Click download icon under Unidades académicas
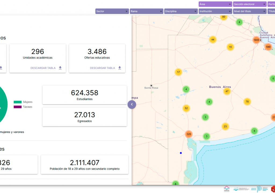 coord(60,68)
